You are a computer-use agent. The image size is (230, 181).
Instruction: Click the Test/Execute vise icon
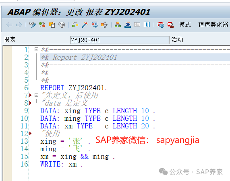[95, 25]
